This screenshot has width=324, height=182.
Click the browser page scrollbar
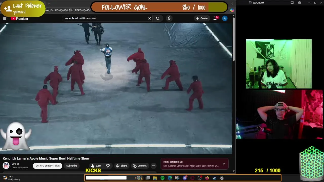point(234,39)
